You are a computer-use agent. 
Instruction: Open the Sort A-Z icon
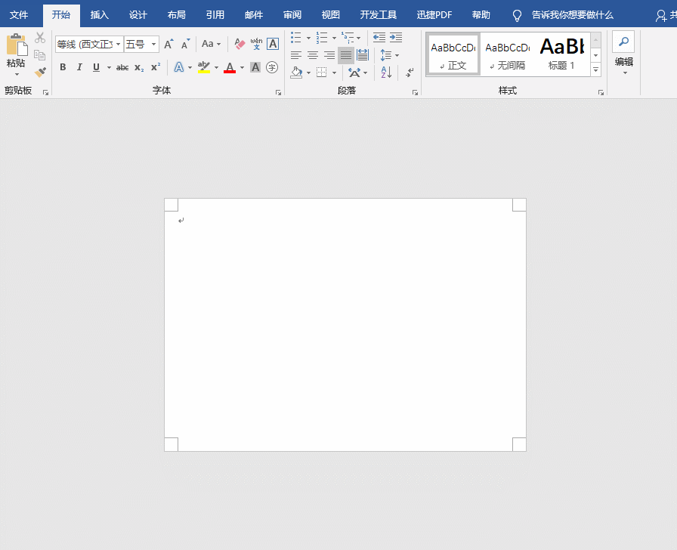point(386,72)
